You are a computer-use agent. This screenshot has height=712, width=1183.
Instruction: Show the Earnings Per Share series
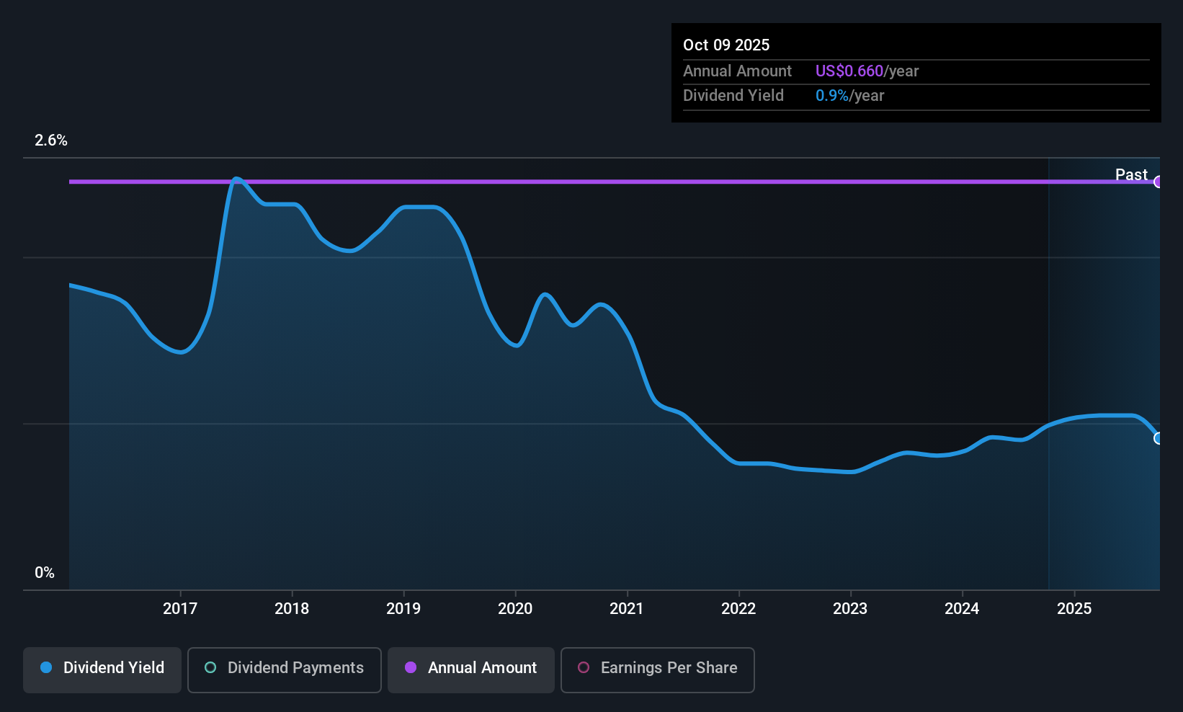click(x=657, y=669)
